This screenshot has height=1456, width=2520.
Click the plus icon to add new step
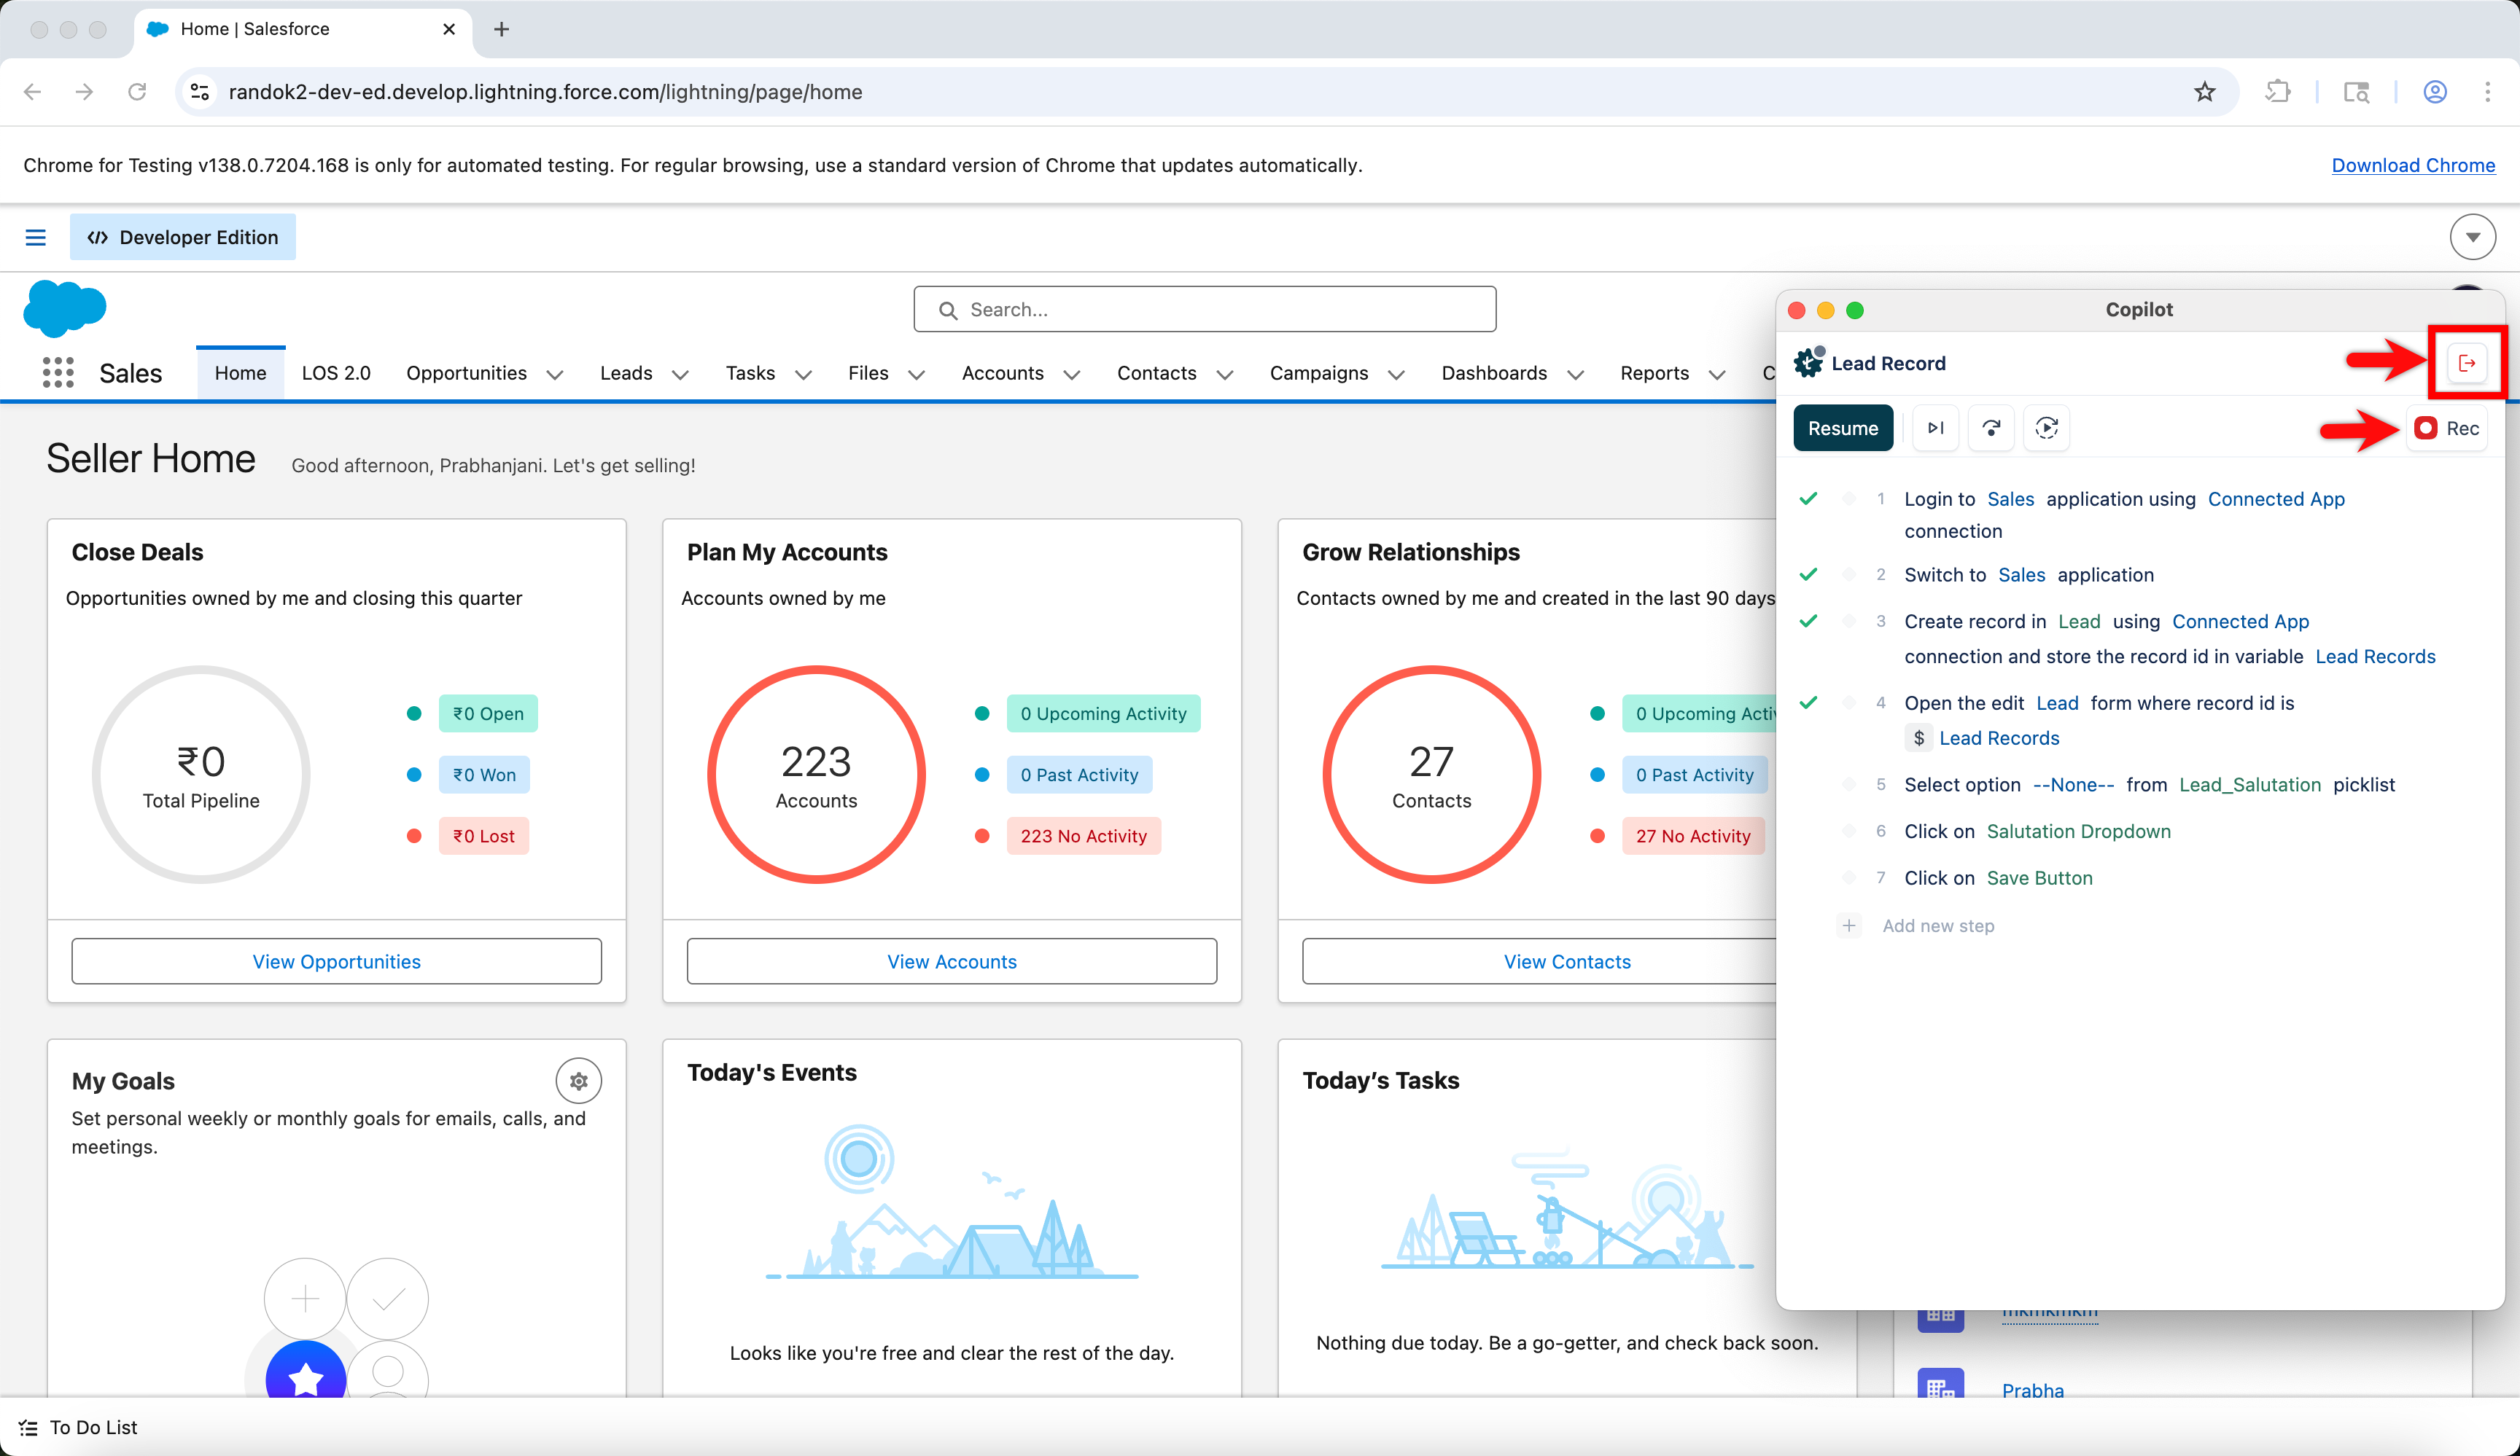tap(1849, 925)
